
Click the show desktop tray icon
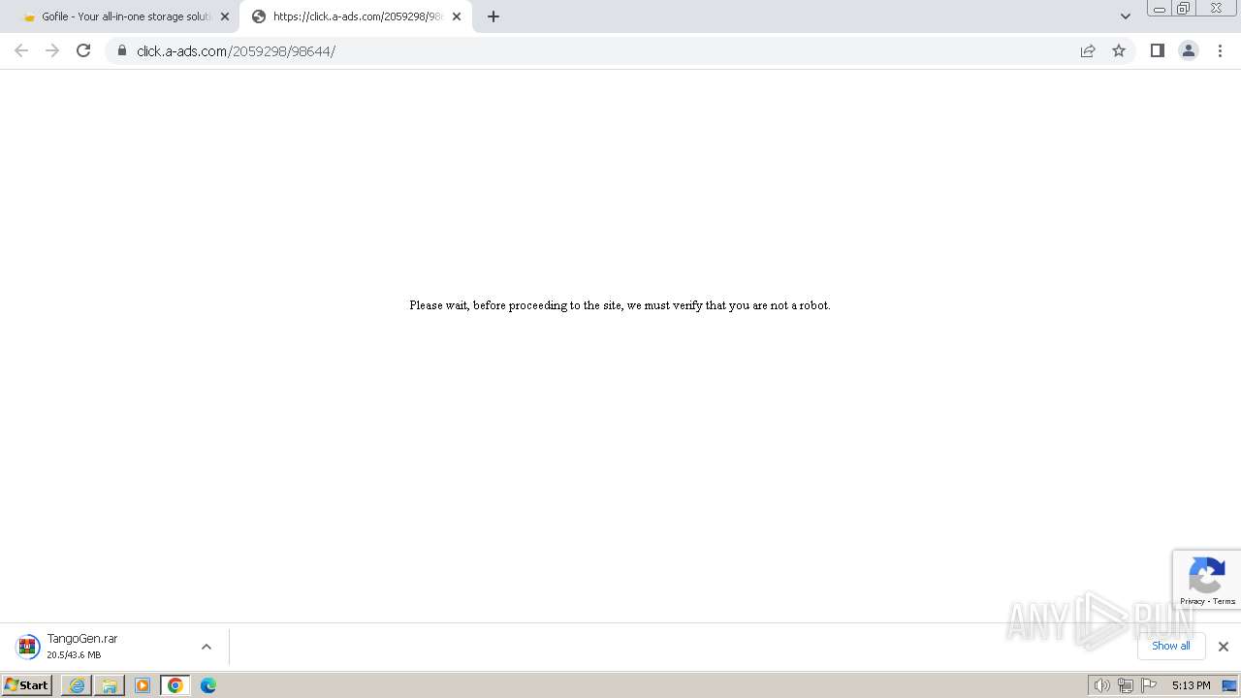pos(1229,685)
